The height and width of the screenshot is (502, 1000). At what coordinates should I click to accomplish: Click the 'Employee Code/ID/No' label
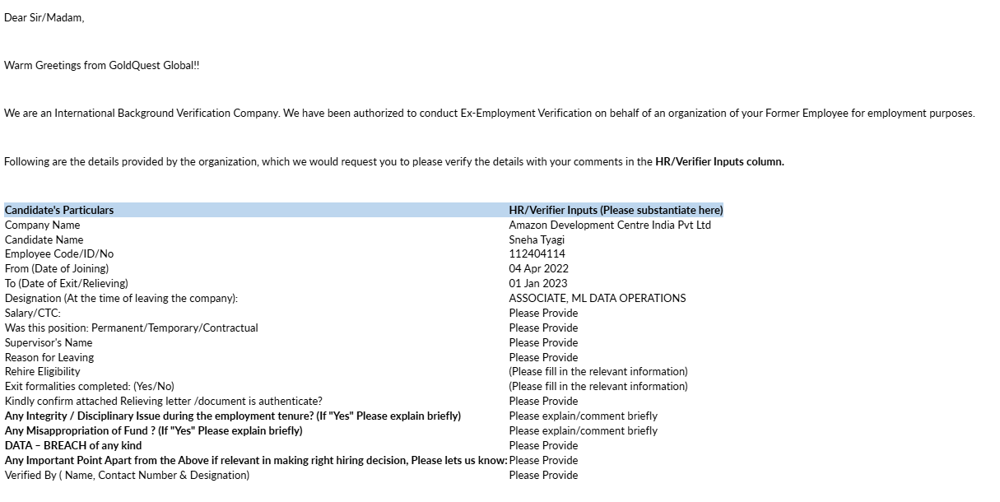click(x=59, y=254)
